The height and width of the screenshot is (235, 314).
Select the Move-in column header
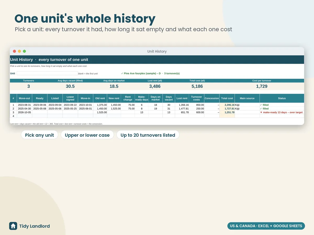pyautogui.click(x=86, y=98)
